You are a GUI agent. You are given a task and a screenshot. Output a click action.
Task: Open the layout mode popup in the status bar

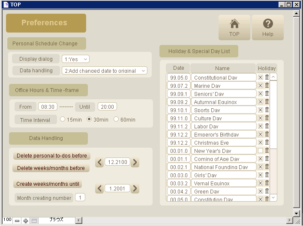pos(57,220)
